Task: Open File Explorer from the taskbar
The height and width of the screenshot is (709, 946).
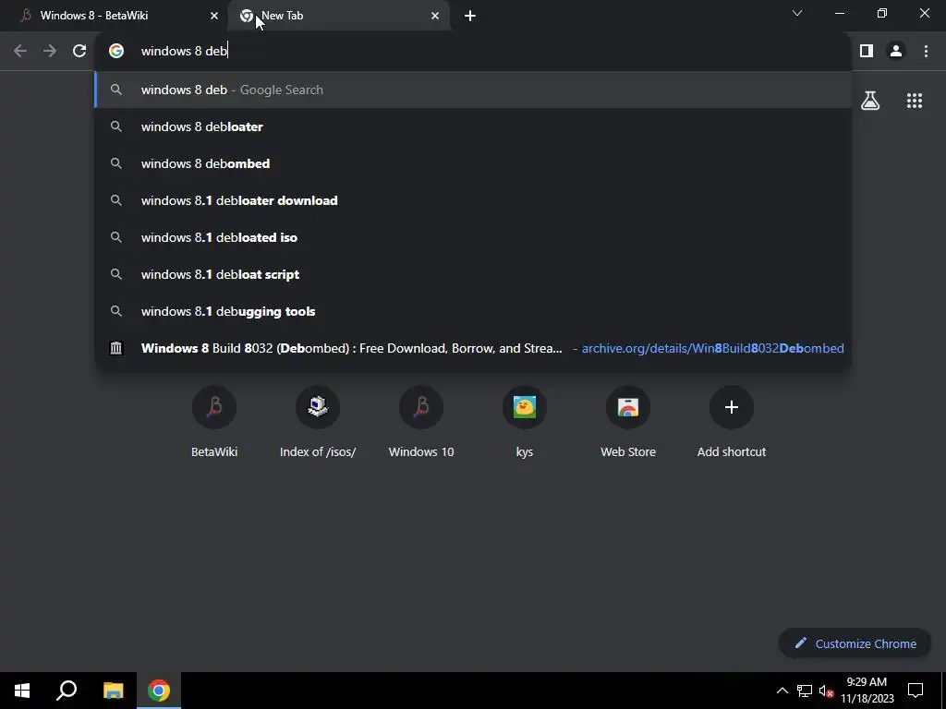Action: [113, 691]
